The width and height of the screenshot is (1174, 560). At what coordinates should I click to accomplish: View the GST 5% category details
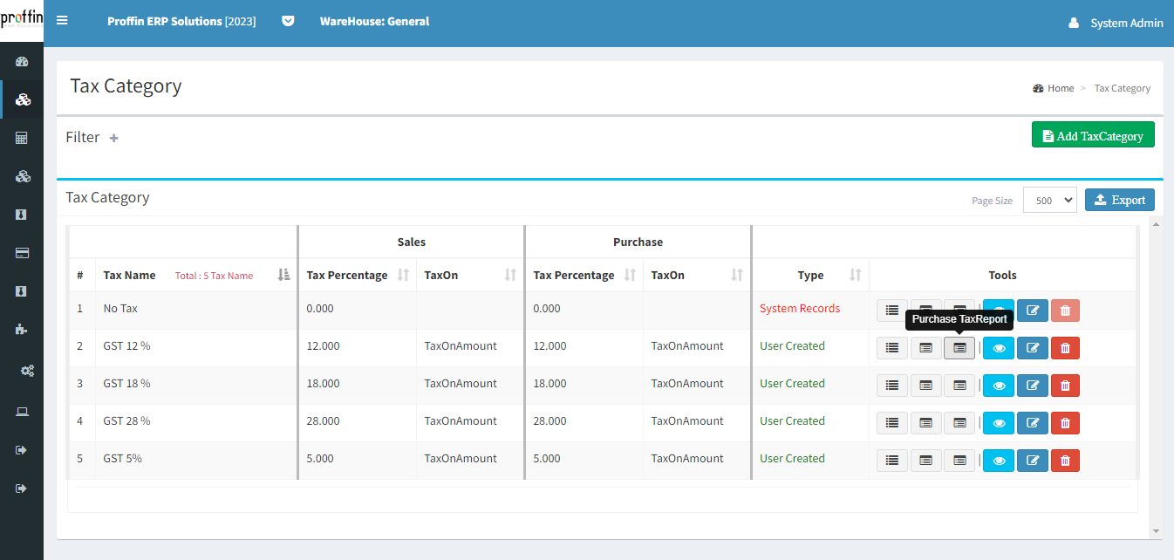pyautogui.click(x=999, y=461)
